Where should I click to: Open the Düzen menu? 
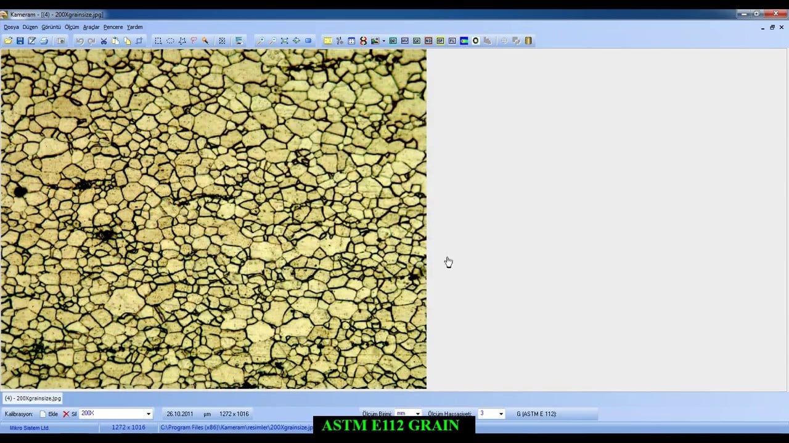pos(30,27)
